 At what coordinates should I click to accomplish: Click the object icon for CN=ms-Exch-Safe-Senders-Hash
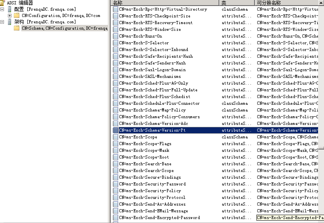tap(115, 63)
